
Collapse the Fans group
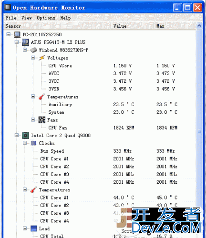pyautogui.click(x=33, y=120)
